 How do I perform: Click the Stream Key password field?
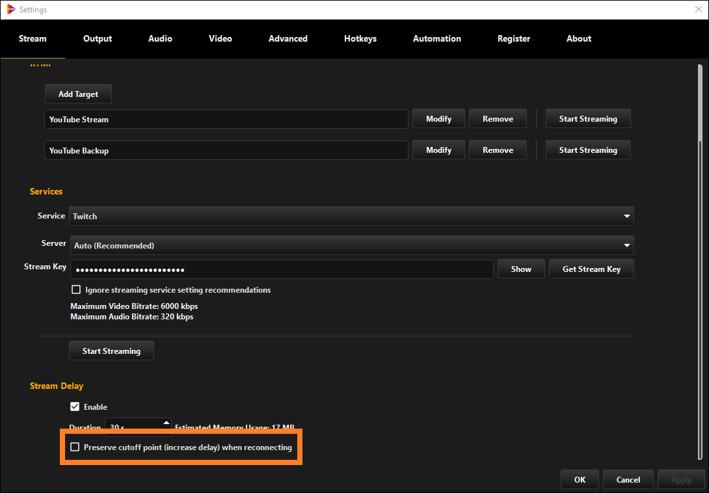[x=282, y=269]
